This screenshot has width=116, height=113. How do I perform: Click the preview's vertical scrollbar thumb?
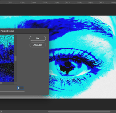(15, 58)
